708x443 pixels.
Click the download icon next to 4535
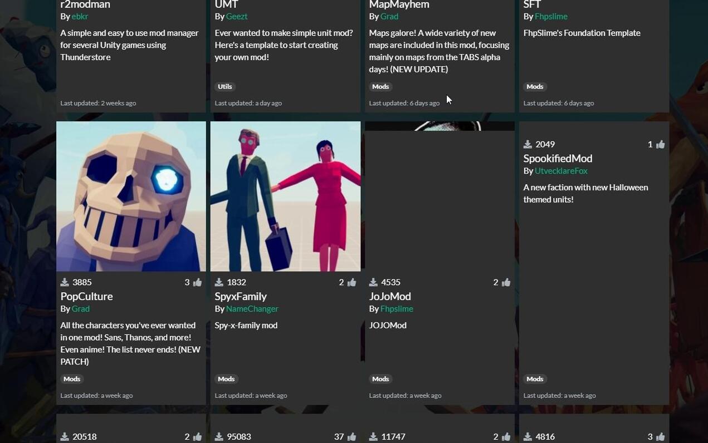[373, 282]
